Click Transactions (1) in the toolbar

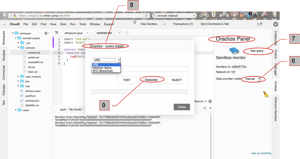[x=183, y=24]
